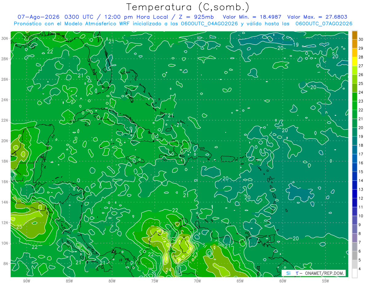Click the color scale number "27"
The image size is (369, 285).
click(361, 66)
